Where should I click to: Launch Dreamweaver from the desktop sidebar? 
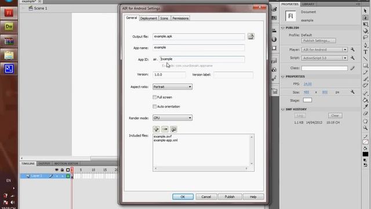pyautogui.click(x=9, y=27)
